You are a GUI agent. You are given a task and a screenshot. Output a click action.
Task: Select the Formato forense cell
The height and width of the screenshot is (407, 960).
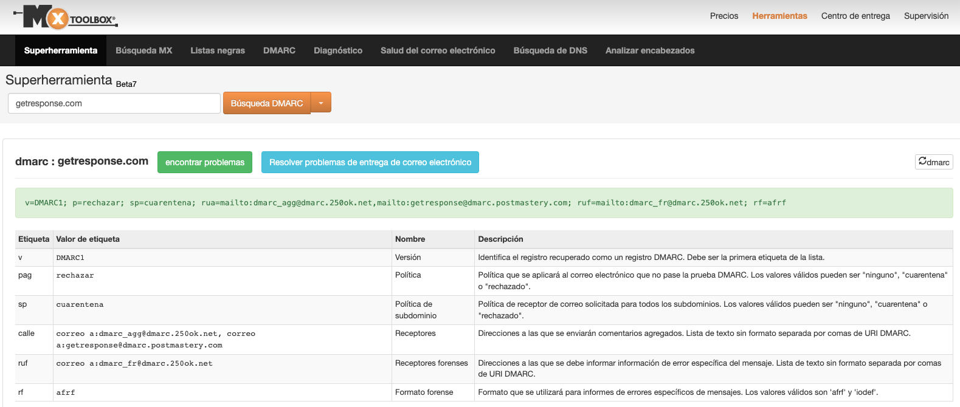click(x=433, y=392)
